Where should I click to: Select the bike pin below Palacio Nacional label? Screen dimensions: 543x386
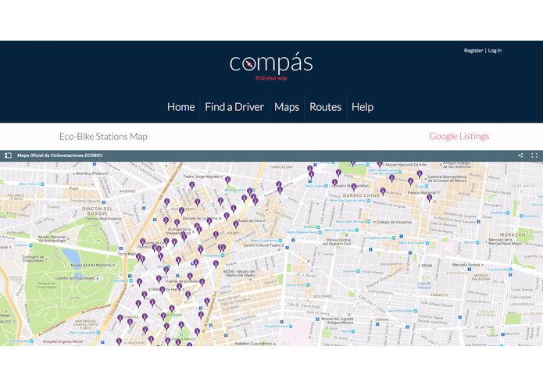point(430,198)
